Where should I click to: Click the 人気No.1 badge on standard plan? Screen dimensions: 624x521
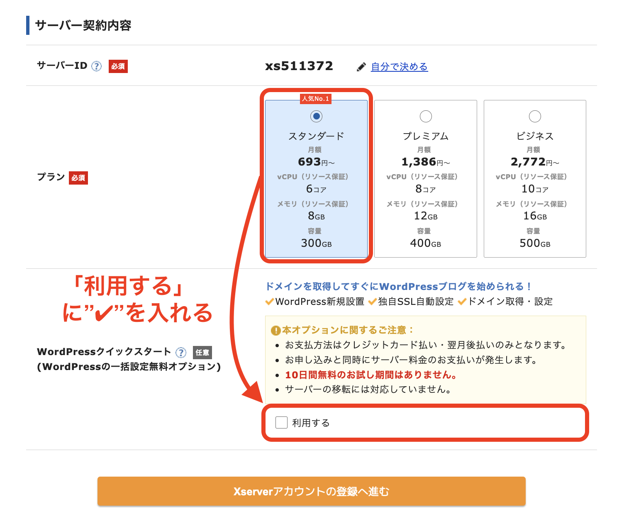coord(316,99)
